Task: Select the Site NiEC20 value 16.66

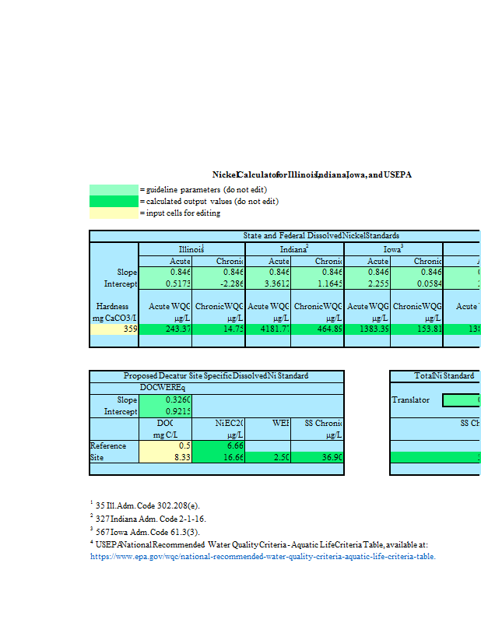Action: click(x=218, y=458)
